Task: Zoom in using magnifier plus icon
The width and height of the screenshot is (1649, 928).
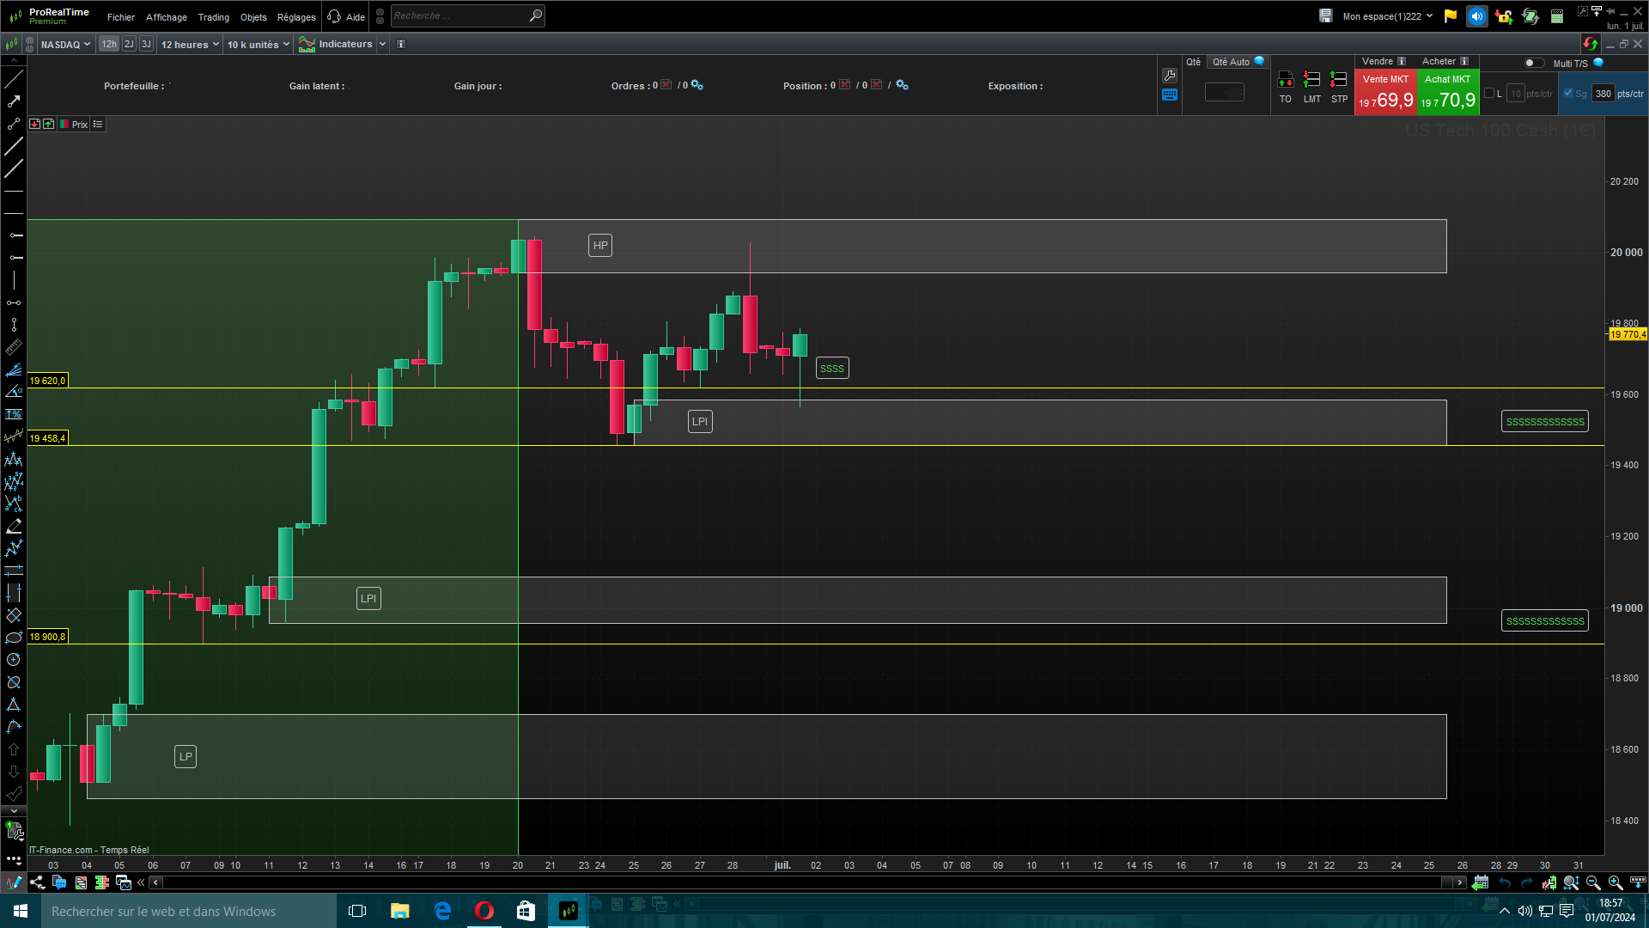Action: [1615, 882]
